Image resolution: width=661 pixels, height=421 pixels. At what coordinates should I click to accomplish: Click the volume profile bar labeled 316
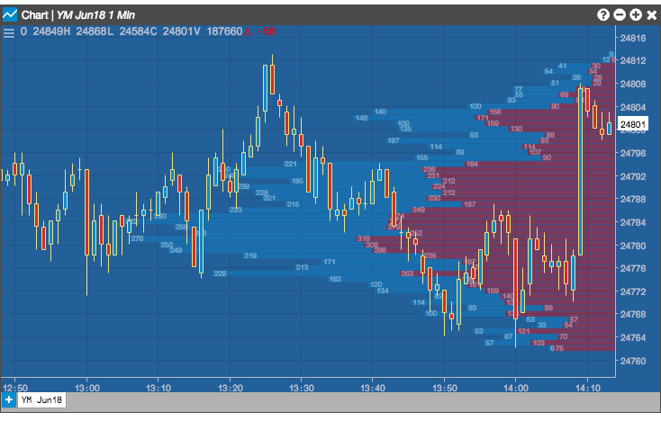coord(485,238)
